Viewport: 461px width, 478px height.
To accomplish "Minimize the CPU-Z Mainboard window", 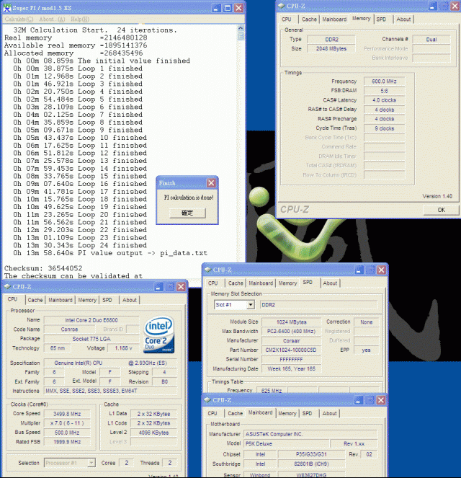I will tap(359, 400).
